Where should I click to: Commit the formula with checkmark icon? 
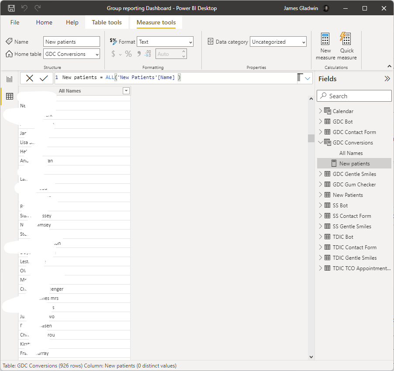[x=44, y=78]
